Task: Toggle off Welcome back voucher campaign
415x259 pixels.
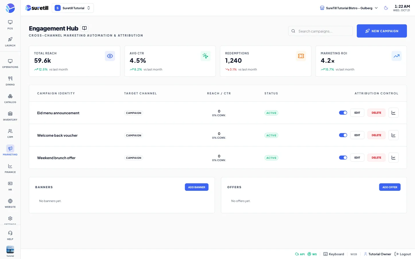Action: click(x=343, y=135)
